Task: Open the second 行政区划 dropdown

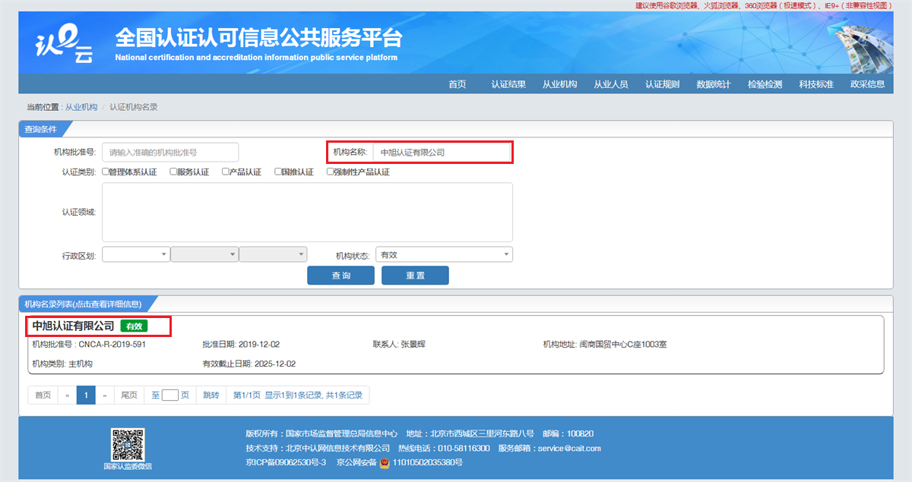Action: (204, 254)
